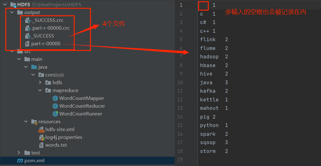Place cursor on the 'hbase 2' line
Viewport: 321px width, 166px height.
pyautogui.click(x=214, y=66)
